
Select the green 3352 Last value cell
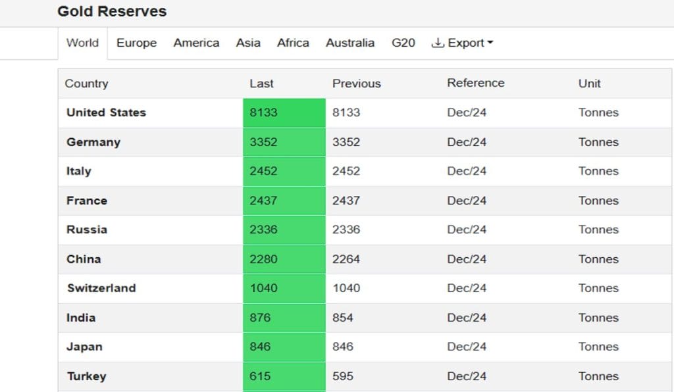[284, 142]
